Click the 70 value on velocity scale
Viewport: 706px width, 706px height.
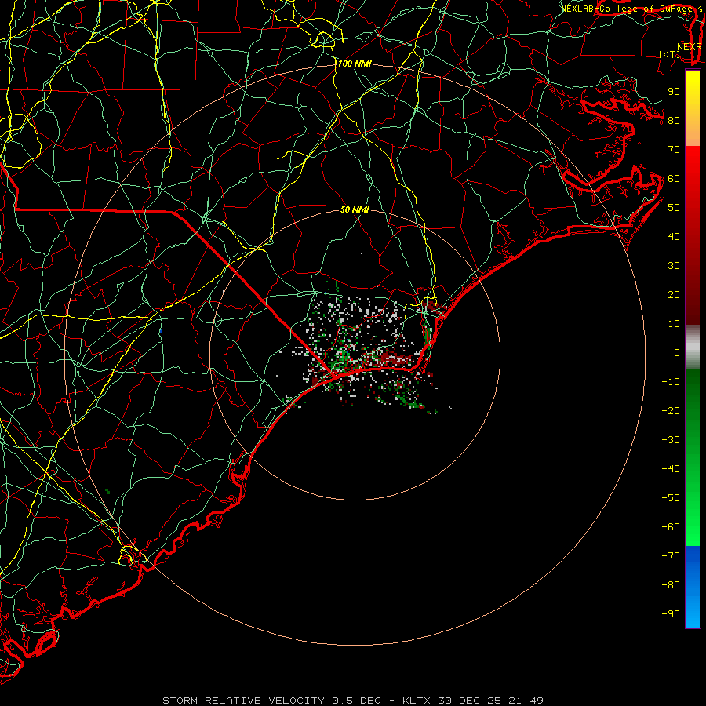[674, 150]
